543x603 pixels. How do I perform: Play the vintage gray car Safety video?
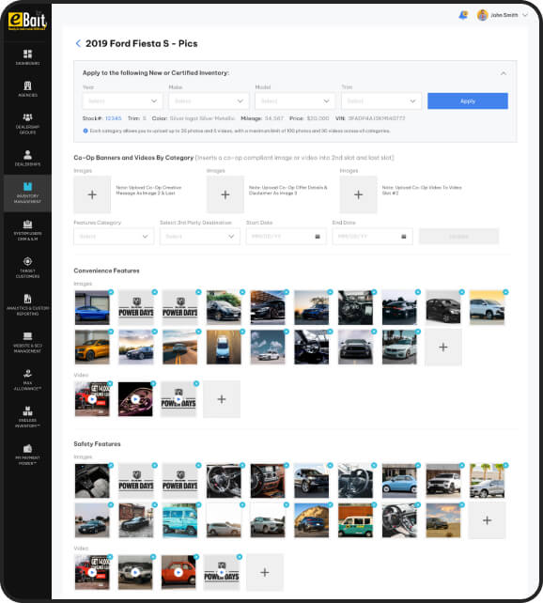pyautogui.click(x=135, y=572)
